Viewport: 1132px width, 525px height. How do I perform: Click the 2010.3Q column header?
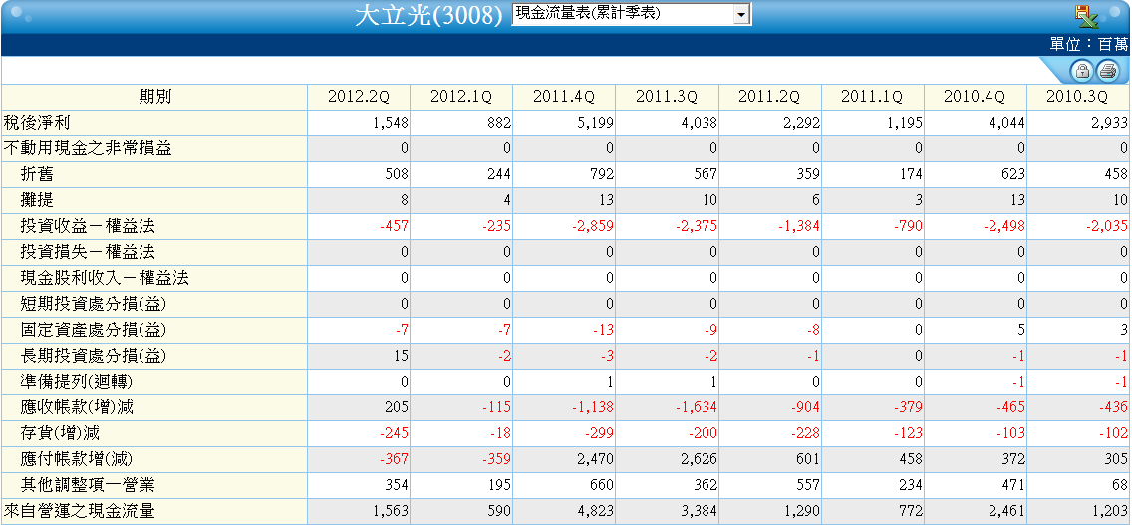point(1077,97)
